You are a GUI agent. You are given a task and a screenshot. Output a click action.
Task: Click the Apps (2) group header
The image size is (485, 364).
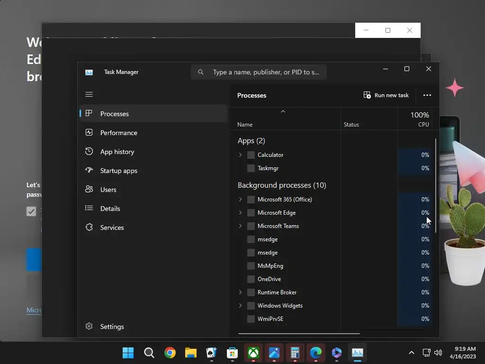[x=251, y=140]
